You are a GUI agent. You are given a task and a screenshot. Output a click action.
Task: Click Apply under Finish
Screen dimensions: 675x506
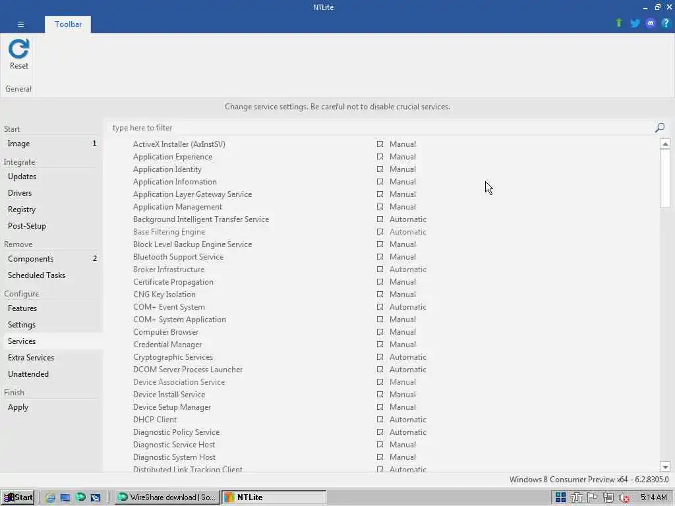(x=51, y=407)
